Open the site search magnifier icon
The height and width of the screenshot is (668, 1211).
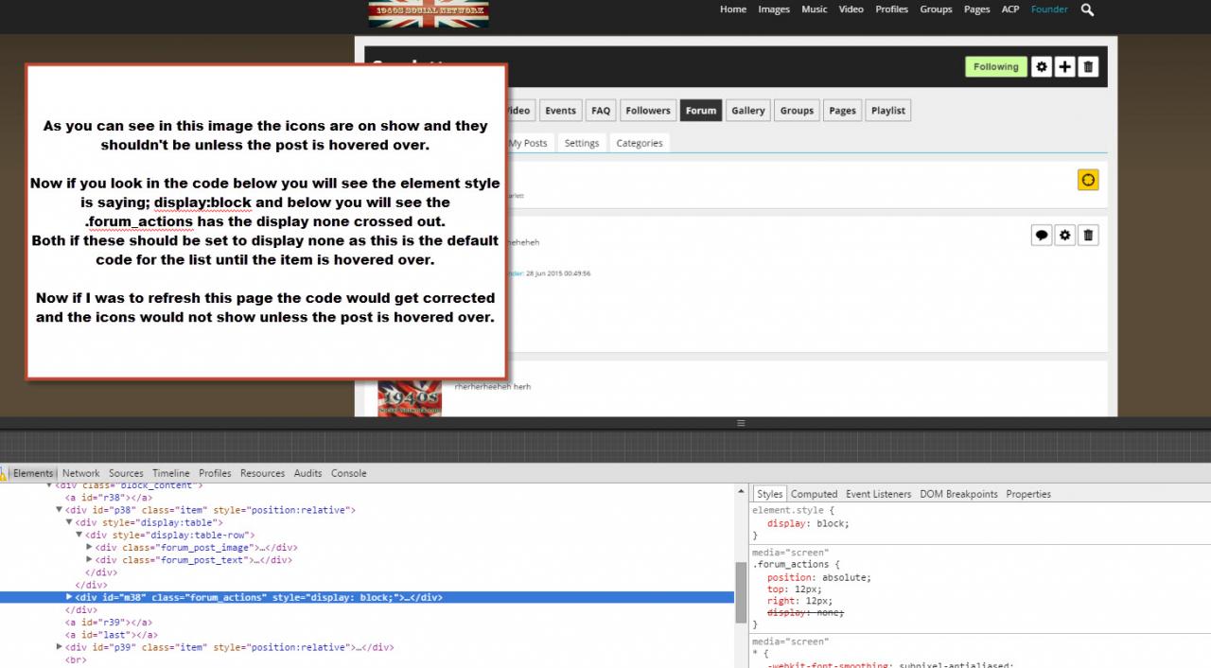[1087, 9]
